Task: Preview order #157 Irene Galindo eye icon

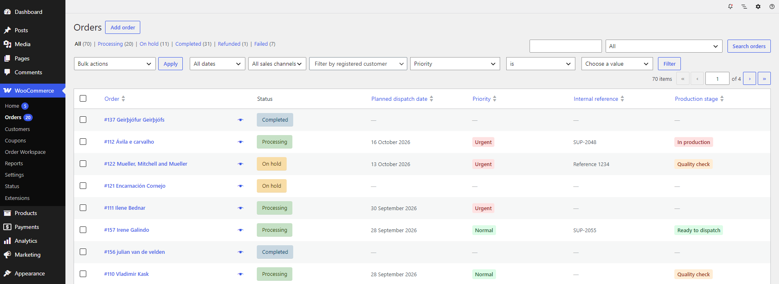Action: point(240,230)
